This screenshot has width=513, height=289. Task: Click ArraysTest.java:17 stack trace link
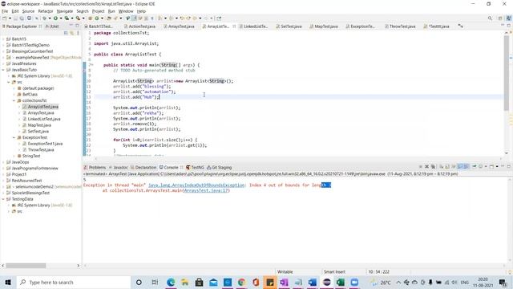[206, 190]
